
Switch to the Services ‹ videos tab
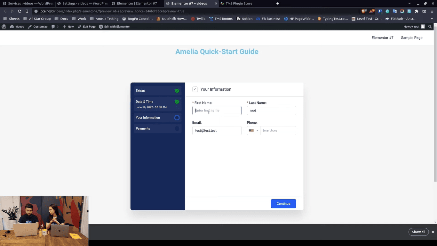[x=28, y=4]
